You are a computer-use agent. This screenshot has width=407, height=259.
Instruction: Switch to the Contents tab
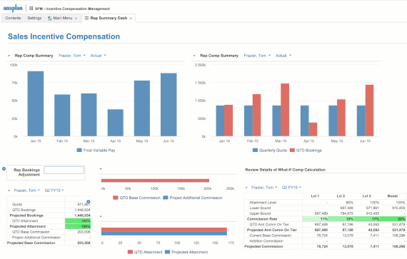[x=13, y=18]
